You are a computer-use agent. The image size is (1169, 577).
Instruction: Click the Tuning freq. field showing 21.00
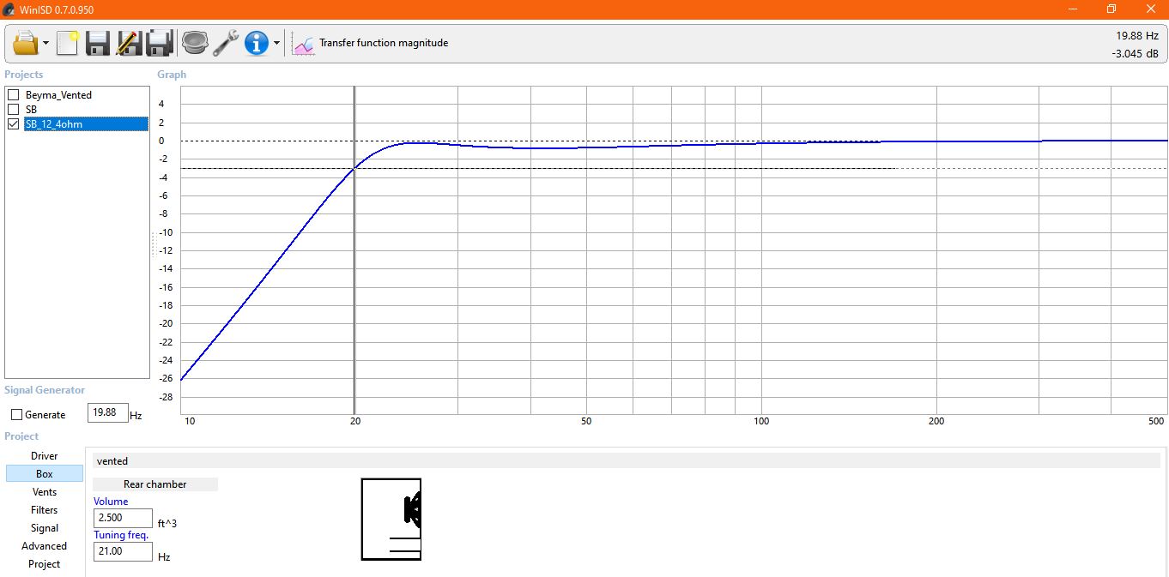coord(123,551)
